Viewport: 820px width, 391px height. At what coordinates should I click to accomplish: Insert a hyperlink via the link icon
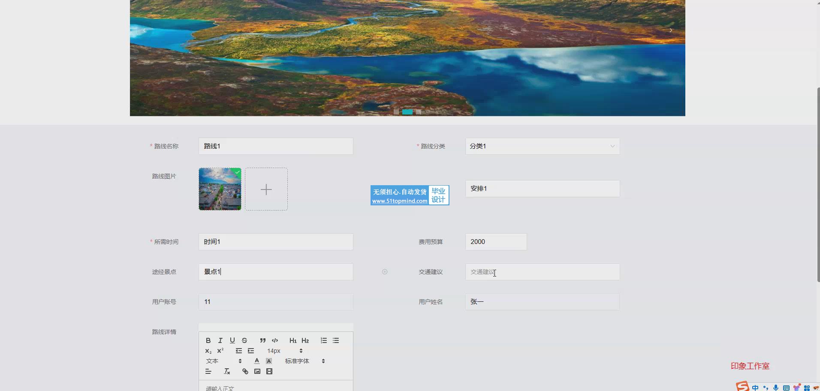[245, 371]
